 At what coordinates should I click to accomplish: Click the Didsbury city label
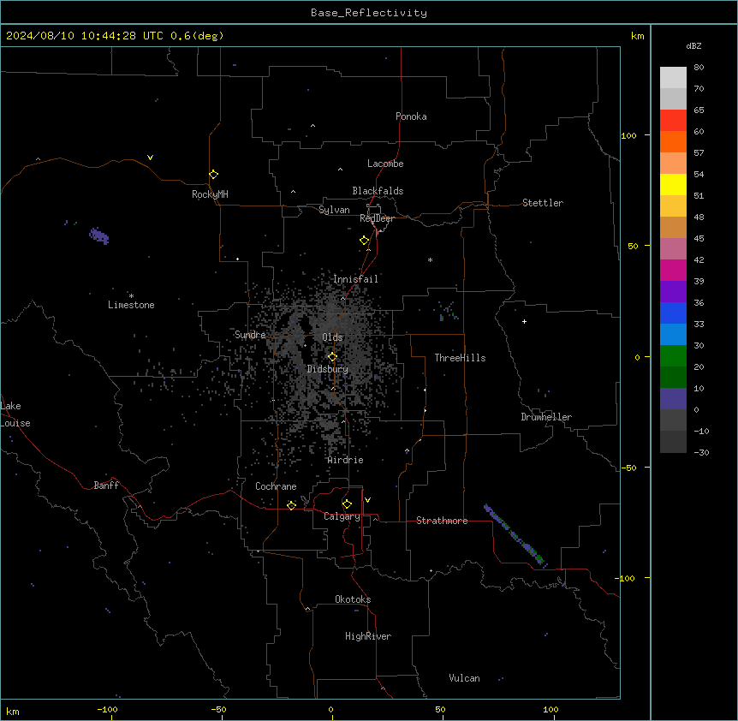(x=328, y=369)
